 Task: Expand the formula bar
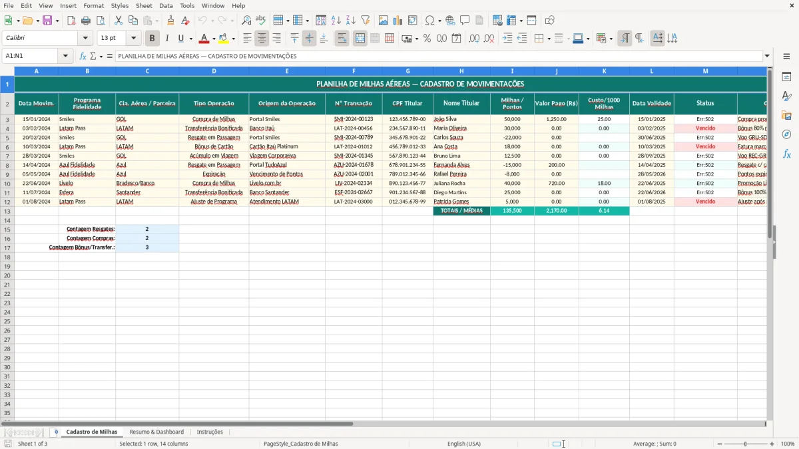[x=767, y=56]
